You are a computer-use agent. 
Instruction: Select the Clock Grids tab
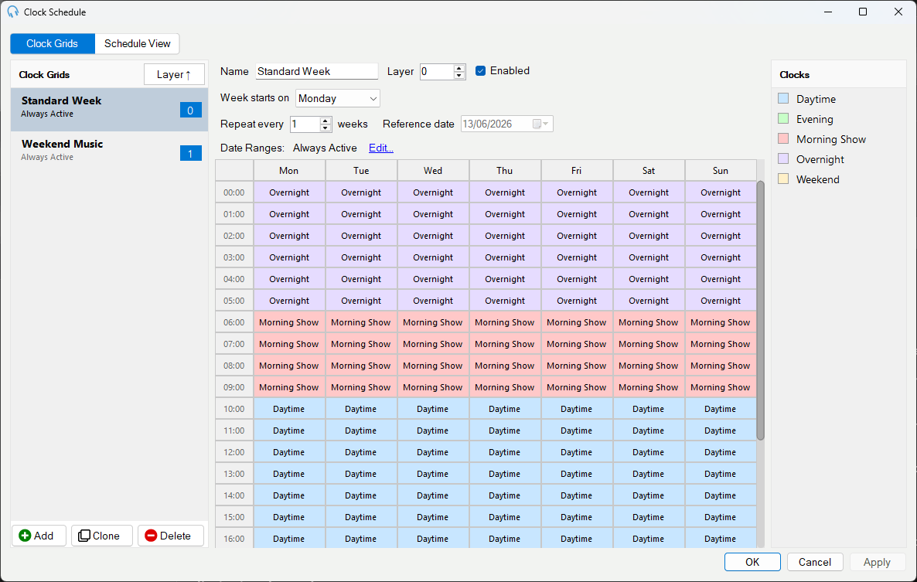[x=52, y=44]
